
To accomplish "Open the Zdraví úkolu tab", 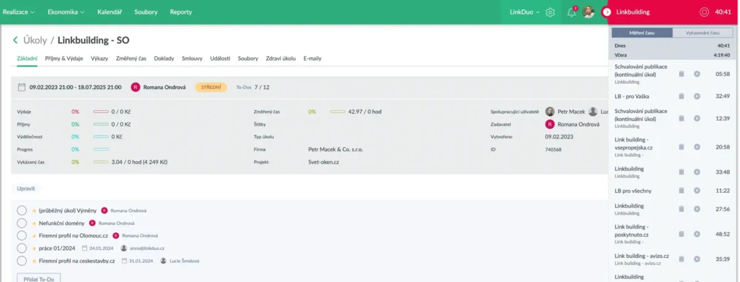I will click(x=281, y=59).
